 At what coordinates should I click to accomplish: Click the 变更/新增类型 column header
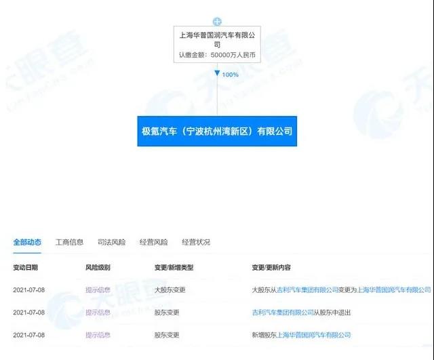[175, 268]
